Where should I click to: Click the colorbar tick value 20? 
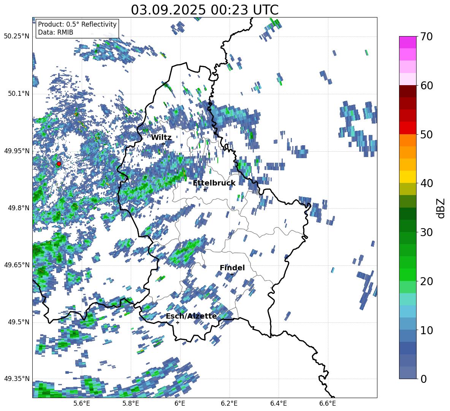tap(426, 281)
